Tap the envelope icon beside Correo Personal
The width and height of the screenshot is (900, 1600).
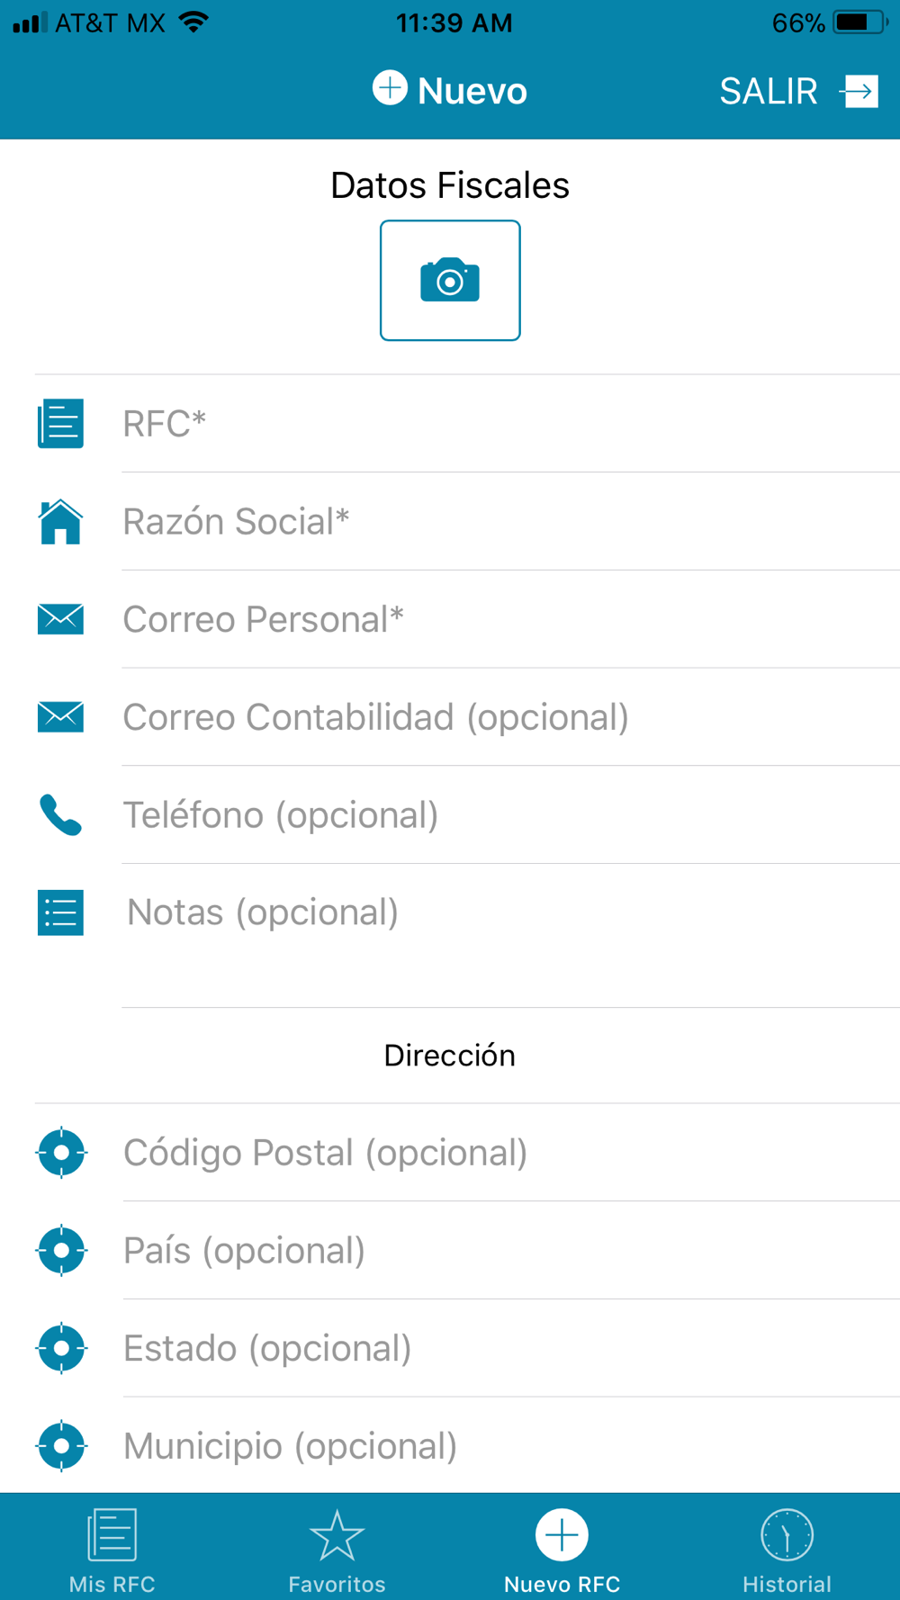(x=60, y=619)
